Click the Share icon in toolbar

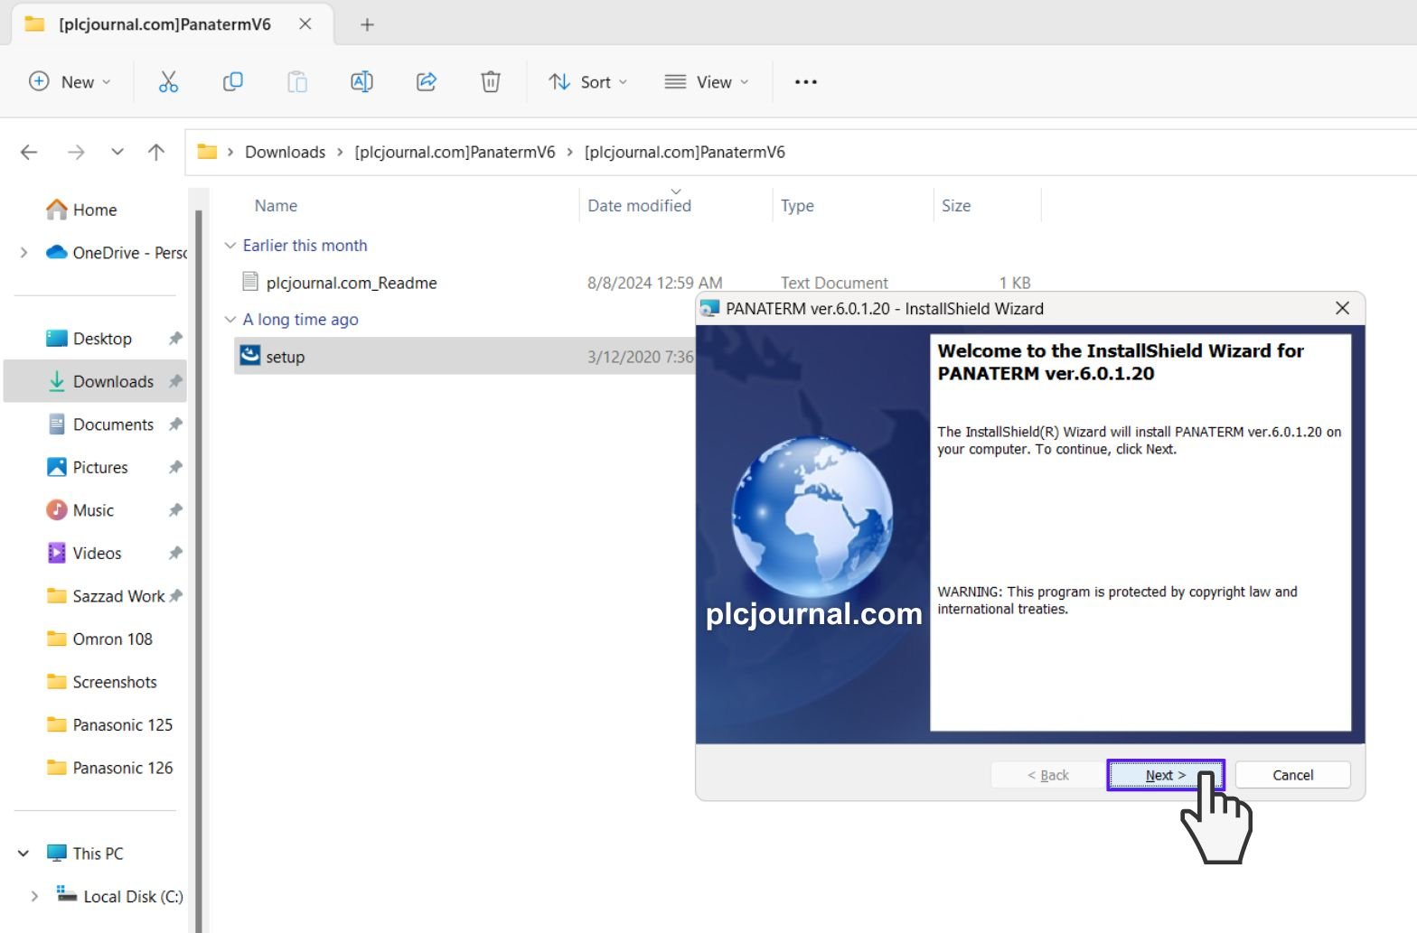tap(427, 82)
